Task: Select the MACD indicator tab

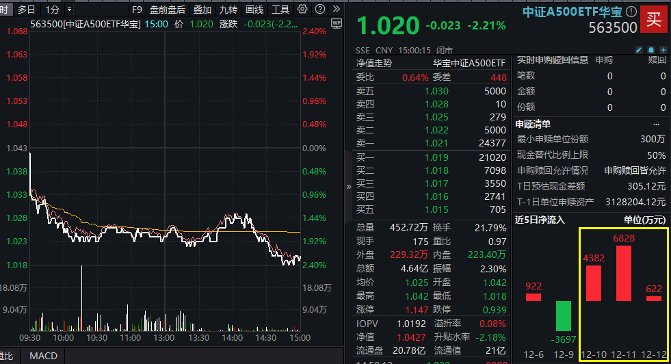Action: point(43,356)
